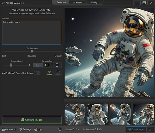The image size is (155, 133).
Task: Click the red delete image trash icon
Action: 150,129
